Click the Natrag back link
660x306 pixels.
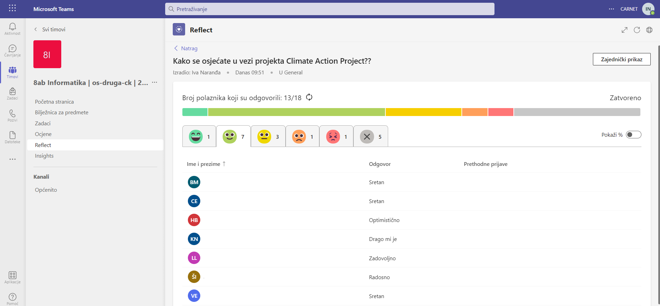(186, 48)
